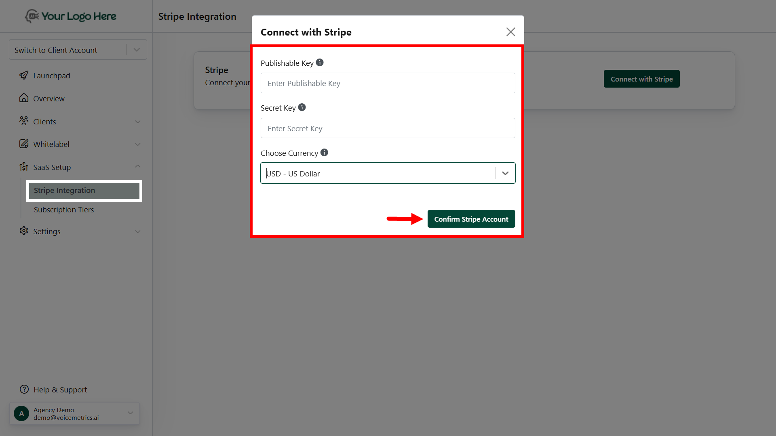Viewport: 776px width, 436px height.
Task: Click Secret Key info icon
Action: 302,107
